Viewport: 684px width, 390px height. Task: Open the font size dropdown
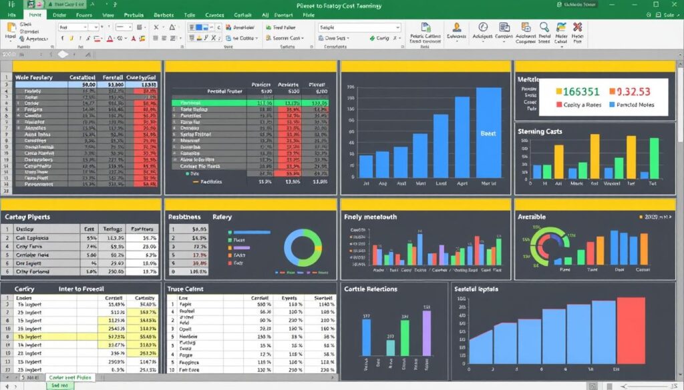click(x=95, y=27)
